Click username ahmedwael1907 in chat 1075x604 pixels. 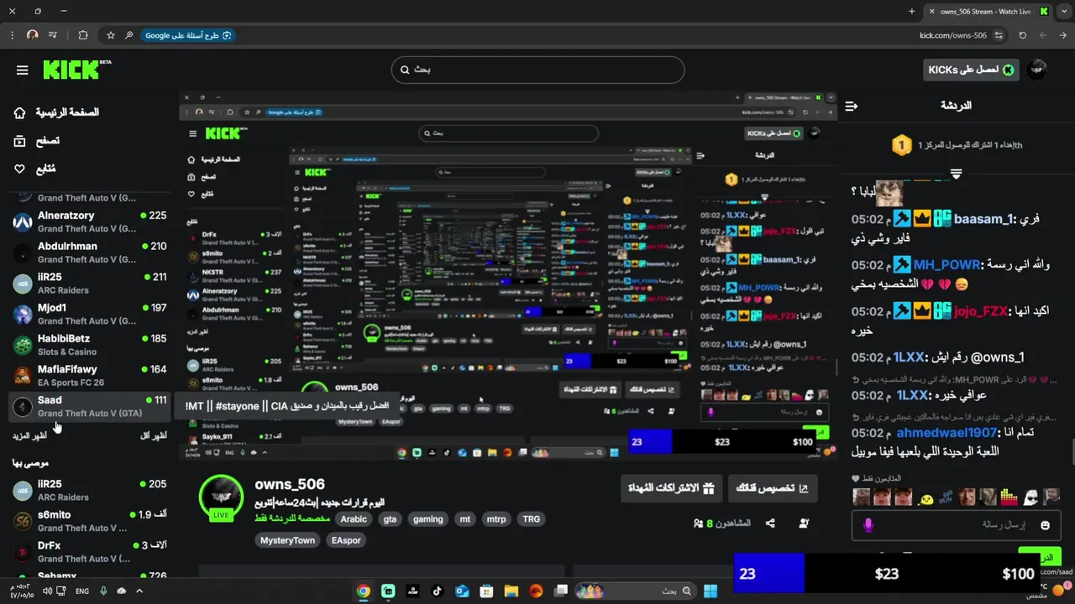click(x=946, y=433)
